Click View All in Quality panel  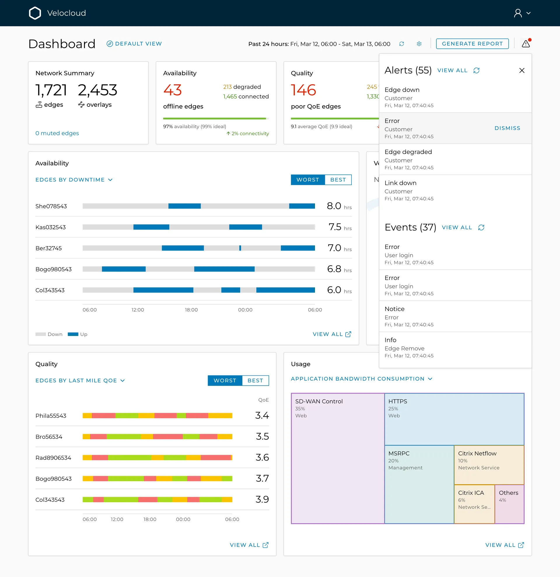pos(249,545)
